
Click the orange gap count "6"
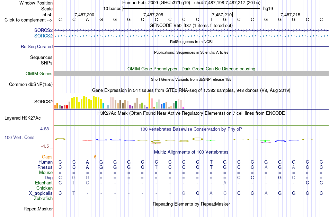click(95, 157)
